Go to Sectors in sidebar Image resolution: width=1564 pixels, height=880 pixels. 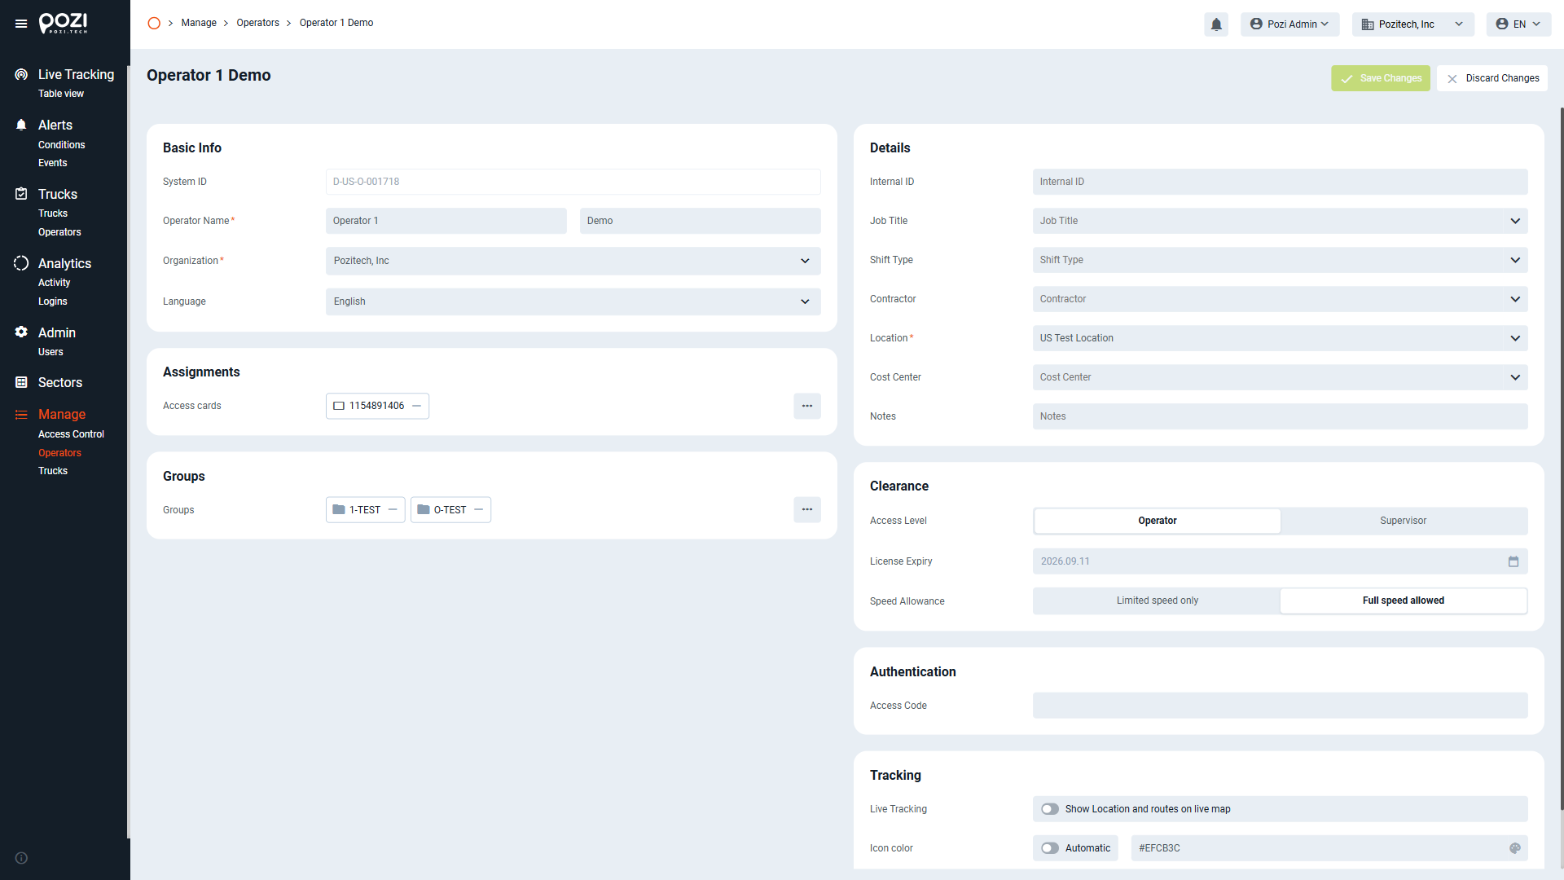[60, 383]
